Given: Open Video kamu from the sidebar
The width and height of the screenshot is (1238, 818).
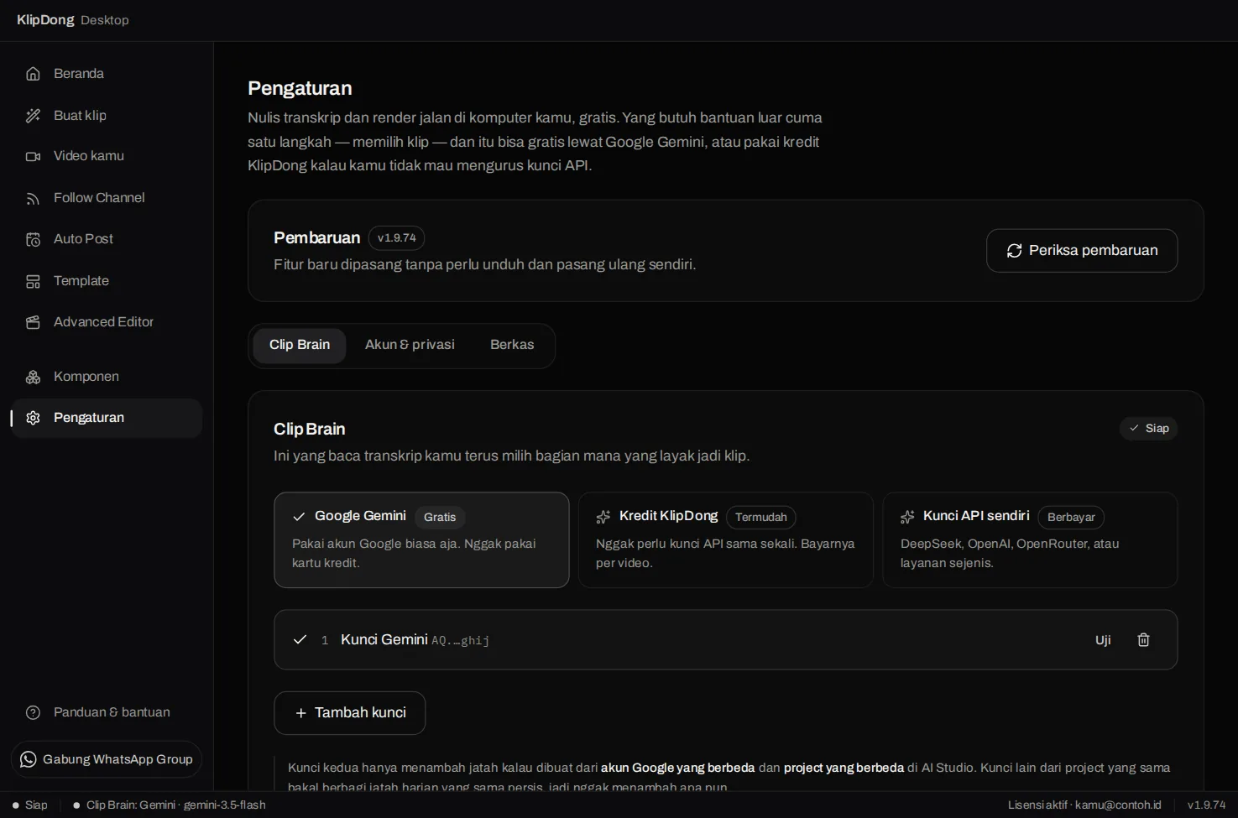Looking at the screenshot, I should (x=107, y=156).
